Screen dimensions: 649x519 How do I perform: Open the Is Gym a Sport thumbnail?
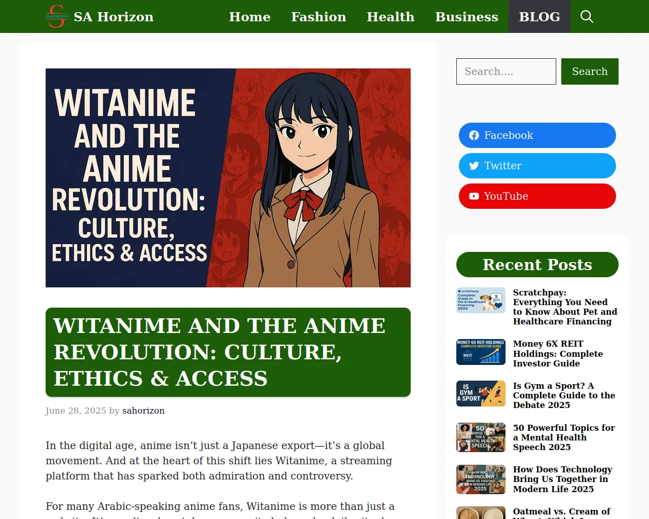(481, 394)
